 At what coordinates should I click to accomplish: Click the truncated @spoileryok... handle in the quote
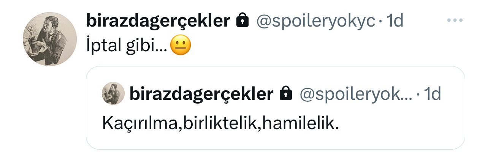[356, 94]
